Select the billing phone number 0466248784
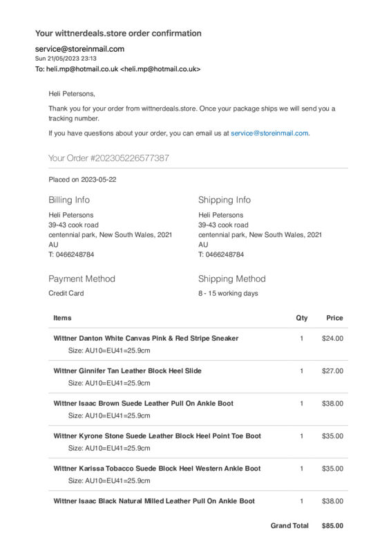The image size is (391, 553). [x=75, y=254]
